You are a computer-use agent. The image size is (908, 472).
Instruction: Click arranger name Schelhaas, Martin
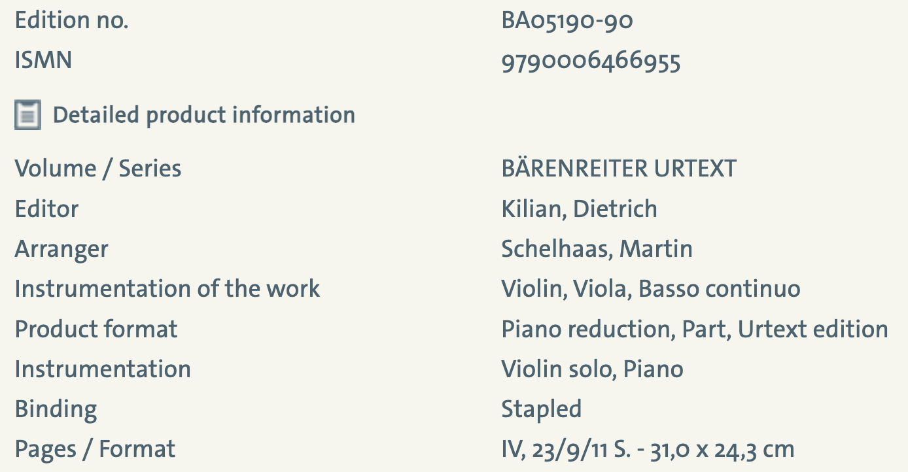pos(597,249)
